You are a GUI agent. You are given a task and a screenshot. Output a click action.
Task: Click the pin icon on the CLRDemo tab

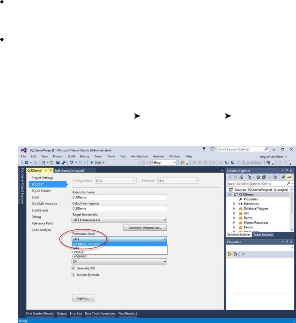46,171
